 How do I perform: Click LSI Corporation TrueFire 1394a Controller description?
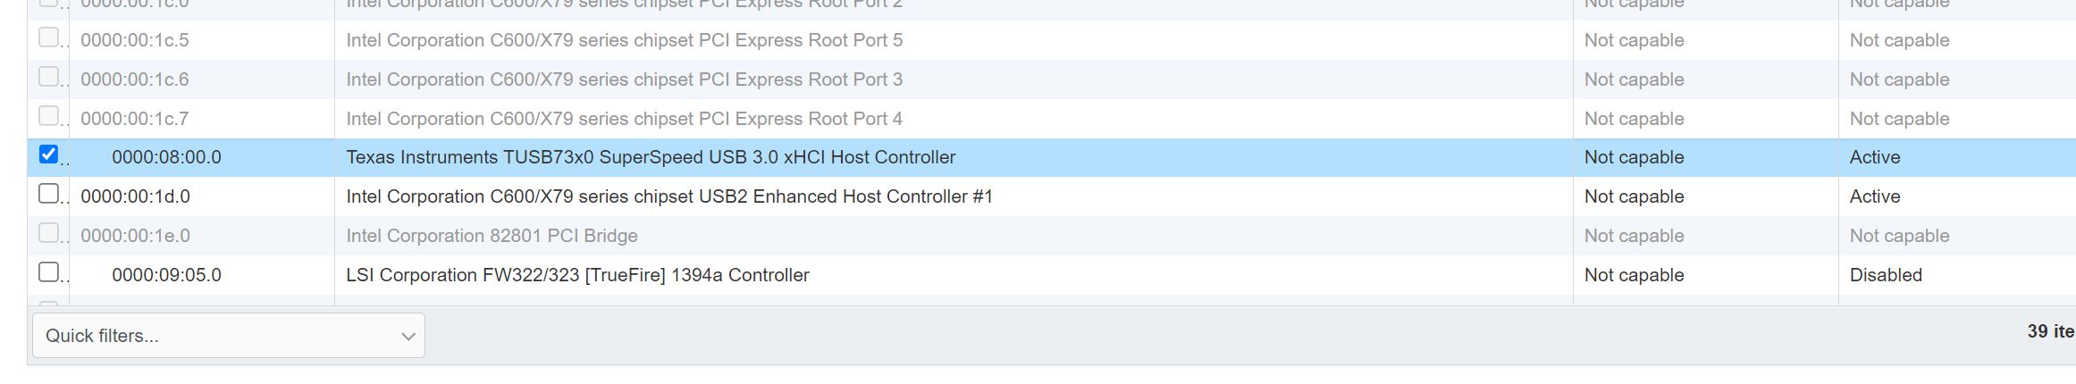click(577, 275)
